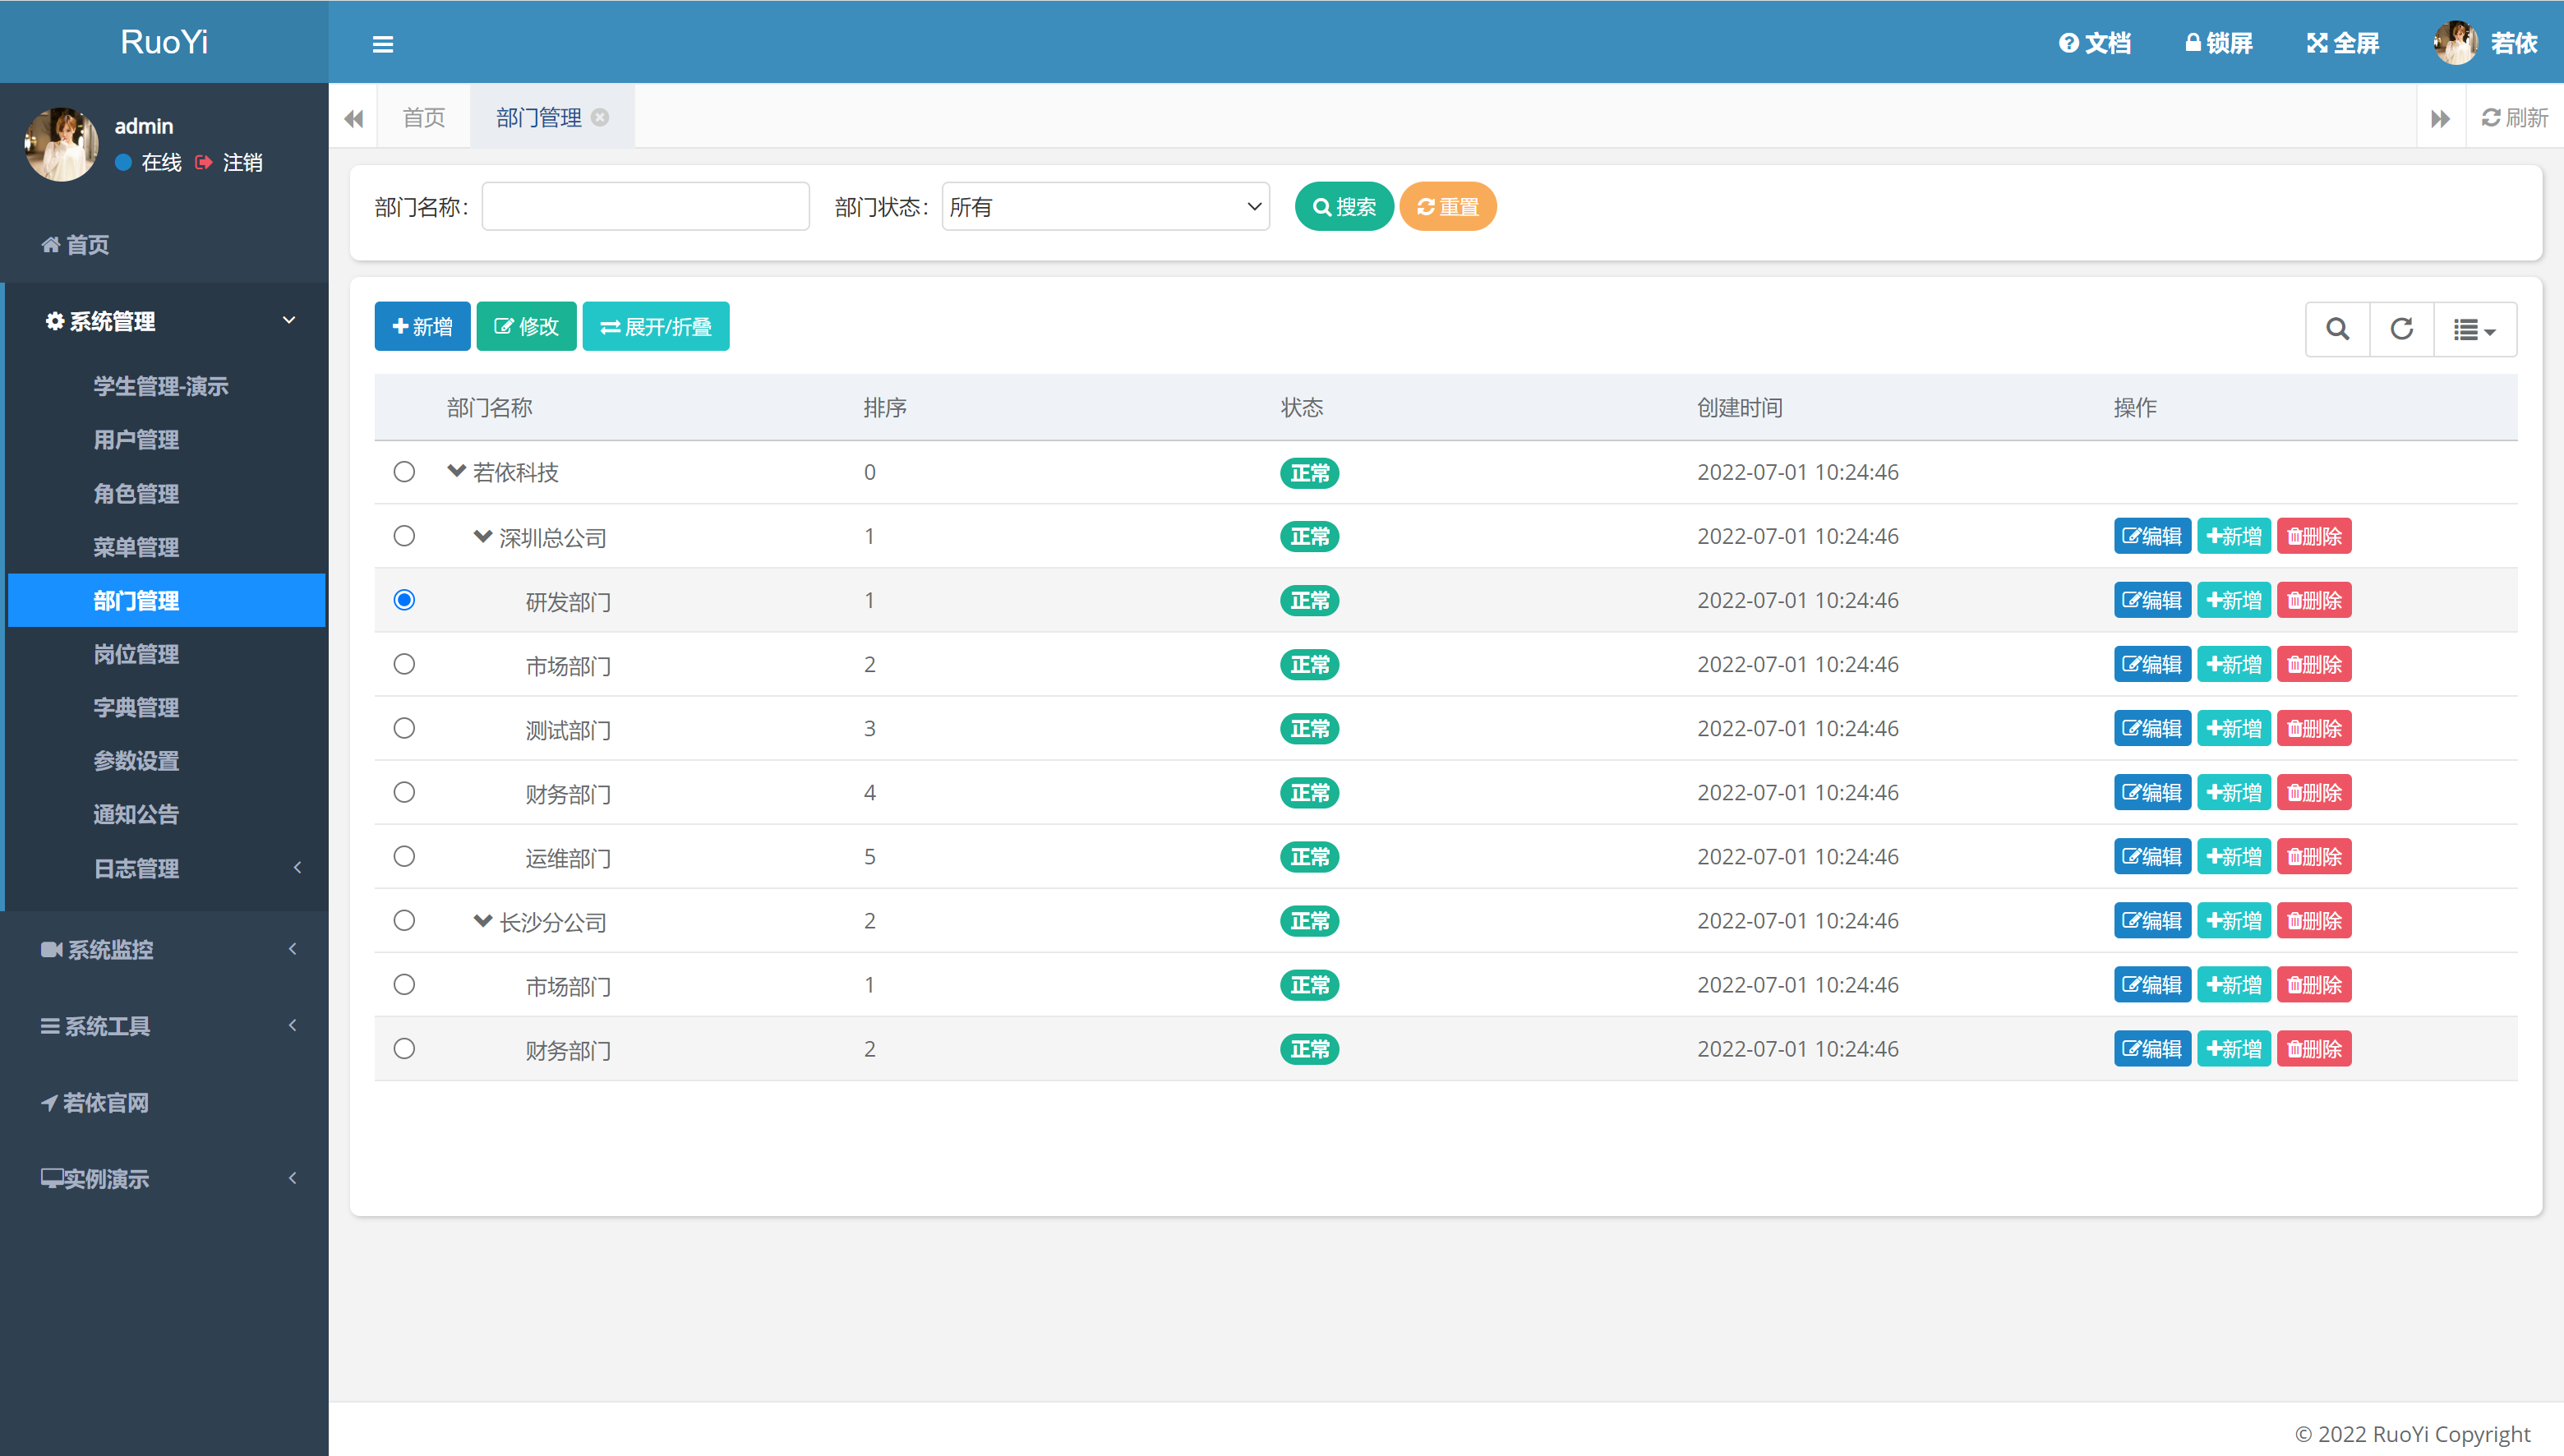Viewport: 2564px width, 1456px height.
Task: Edit the 运维部门 row
Action: click(2152, 856)
